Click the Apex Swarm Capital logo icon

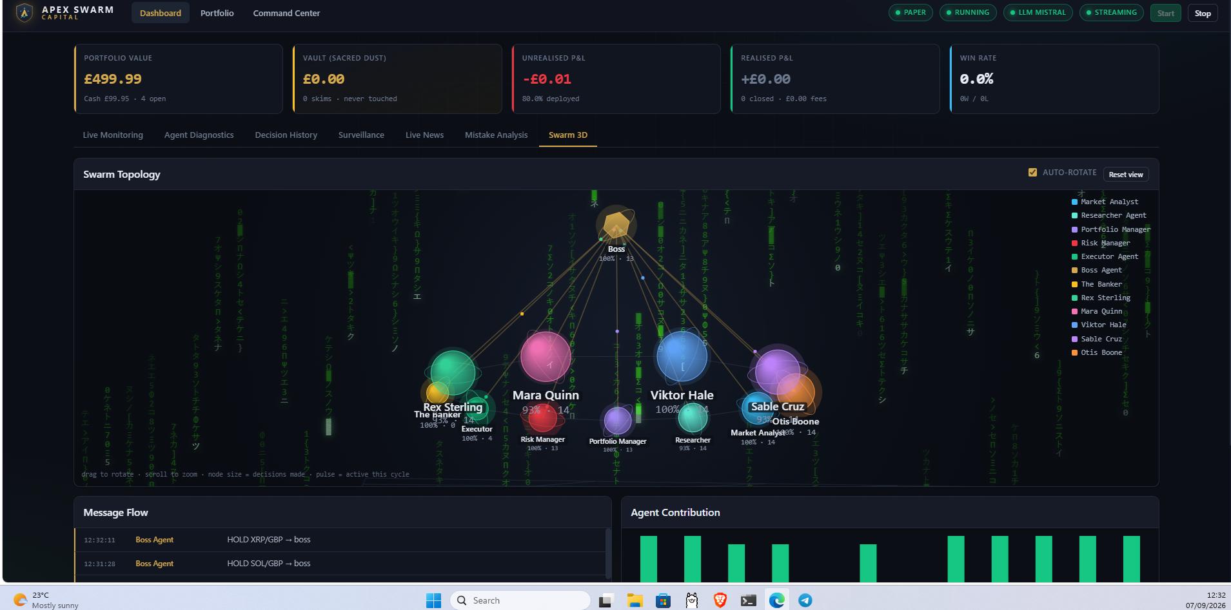tap(25, 13)
